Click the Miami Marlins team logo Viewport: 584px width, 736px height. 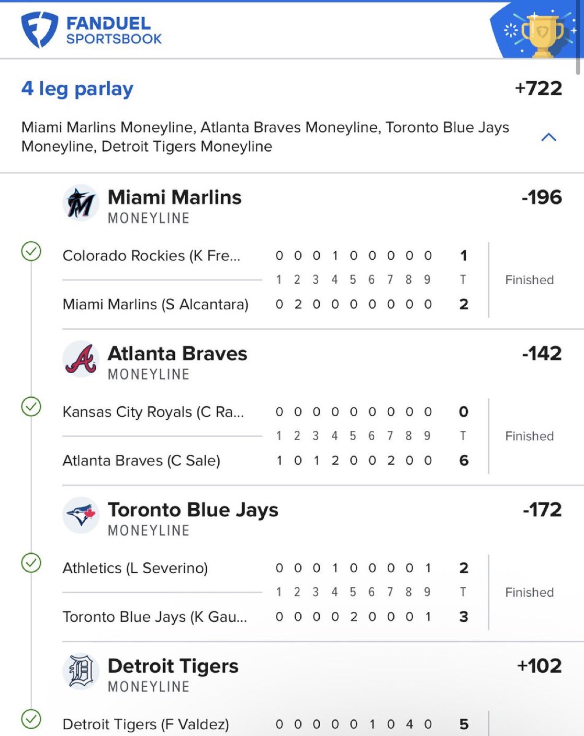tap(81, 203)
